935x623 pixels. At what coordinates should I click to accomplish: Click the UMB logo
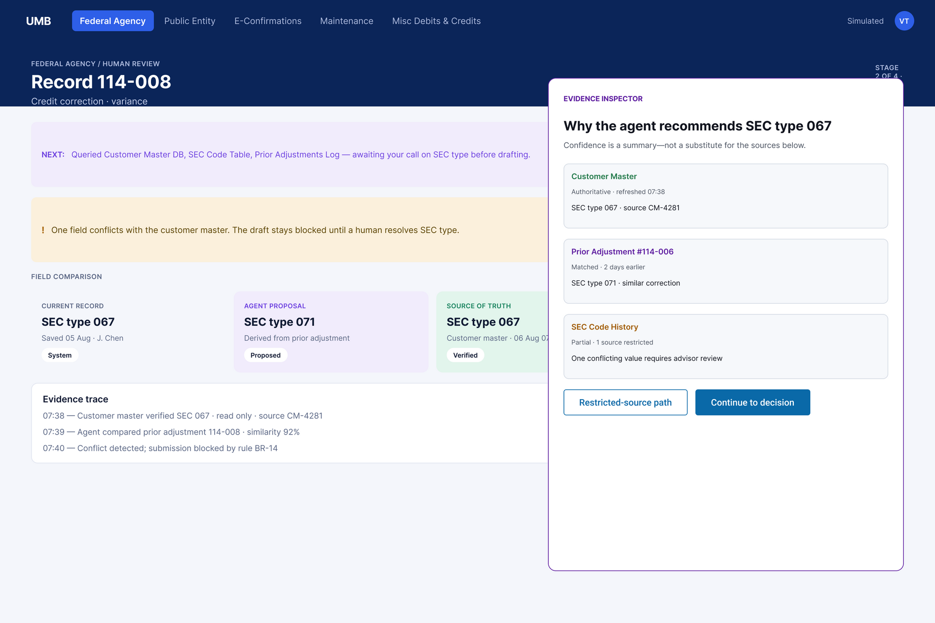(x=38, y=21)
